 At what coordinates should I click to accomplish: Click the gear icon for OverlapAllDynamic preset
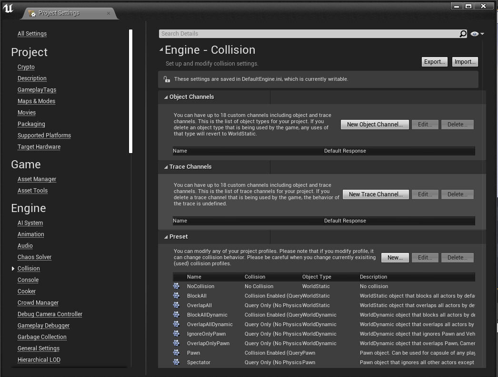pos(176,324)
